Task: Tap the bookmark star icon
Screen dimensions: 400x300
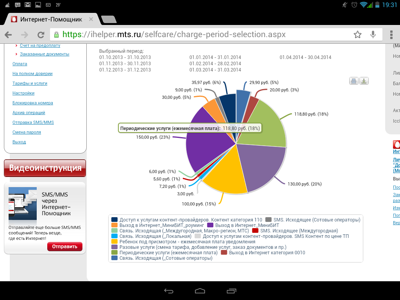Action: 357,35
